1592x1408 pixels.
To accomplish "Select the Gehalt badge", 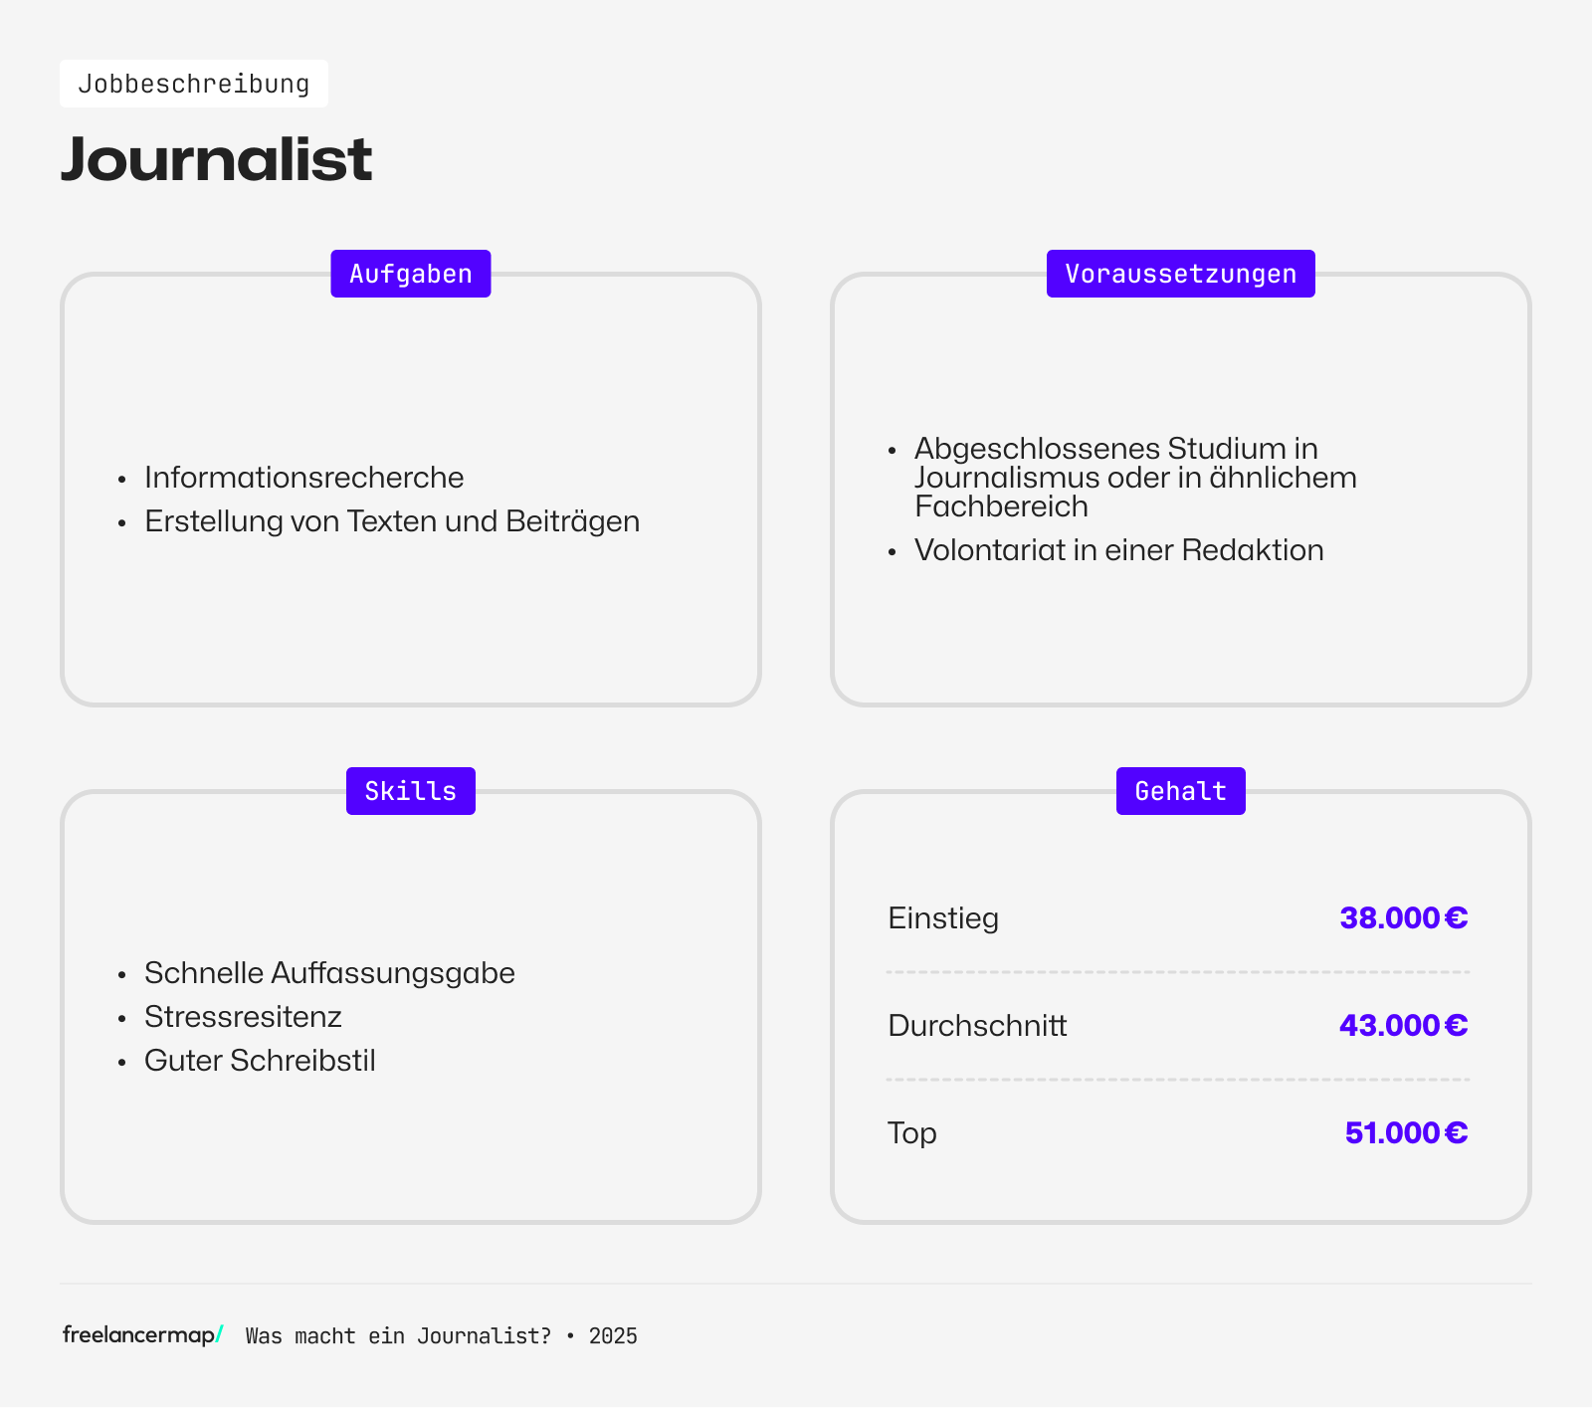I will point(1180,791).
